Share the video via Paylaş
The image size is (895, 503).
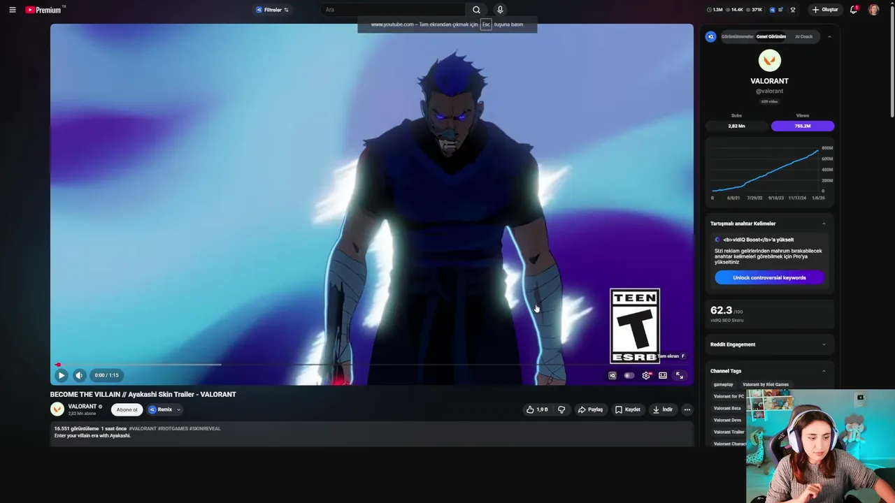click(591, 409)
